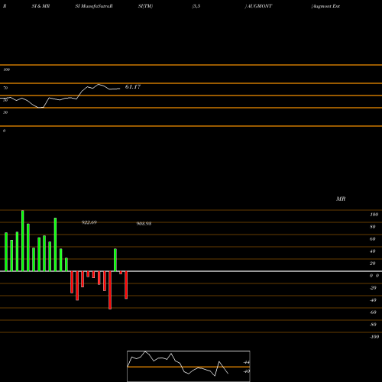Click the -40 label on the MR axis
The width and height of the screenshot is (382, 382).
[373, 300]
